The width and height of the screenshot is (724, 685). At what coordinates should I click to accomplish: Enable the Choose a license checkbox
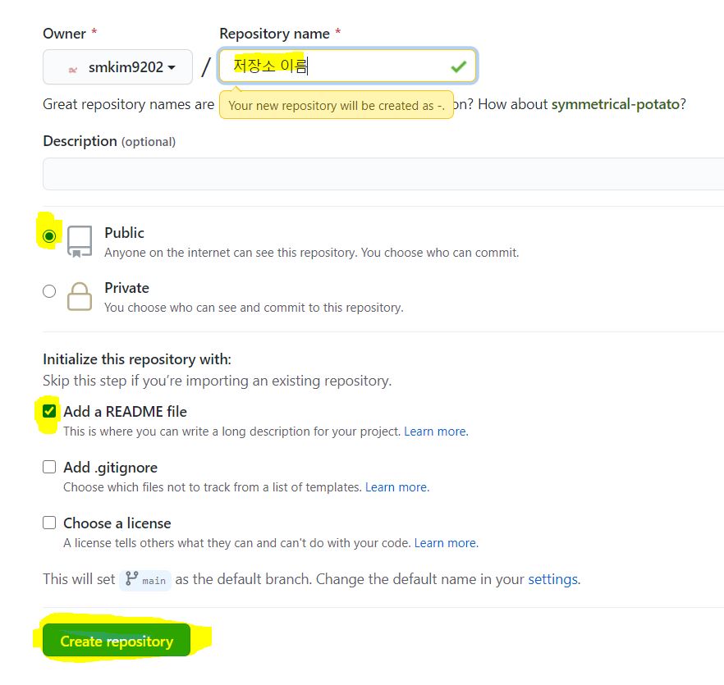(49, 523)
